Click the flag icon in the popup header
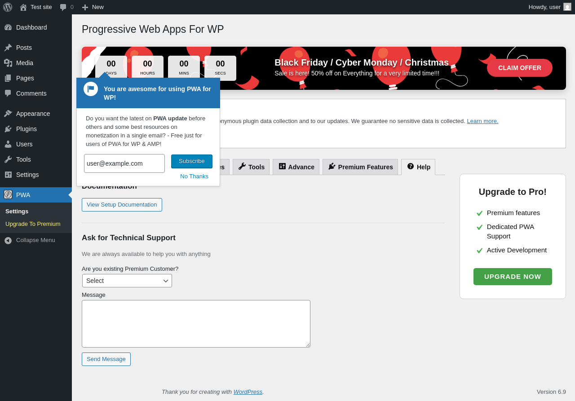The width and height of the screenshot is (575, 401). click(91, 89)
